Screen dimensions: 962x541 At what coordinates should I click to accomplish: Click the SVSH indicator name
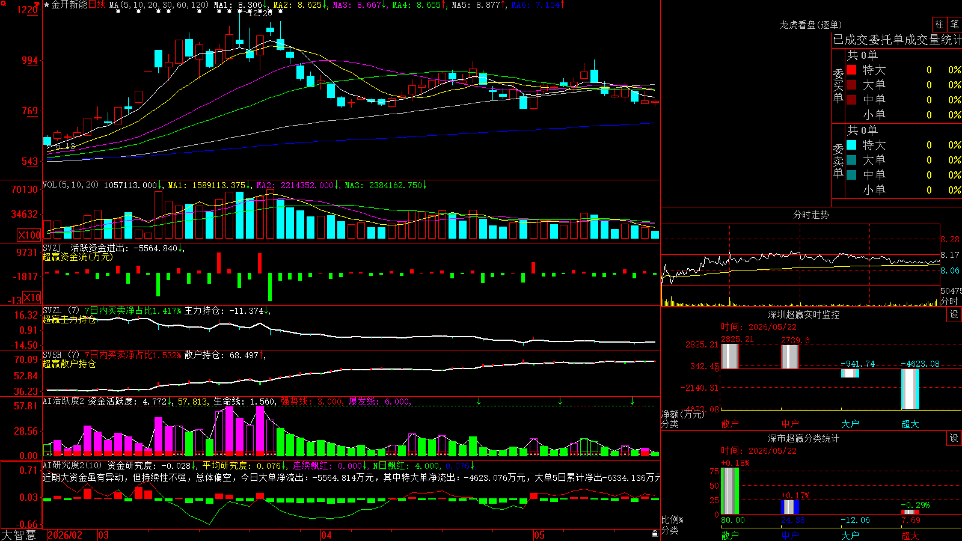coord(52,355)
